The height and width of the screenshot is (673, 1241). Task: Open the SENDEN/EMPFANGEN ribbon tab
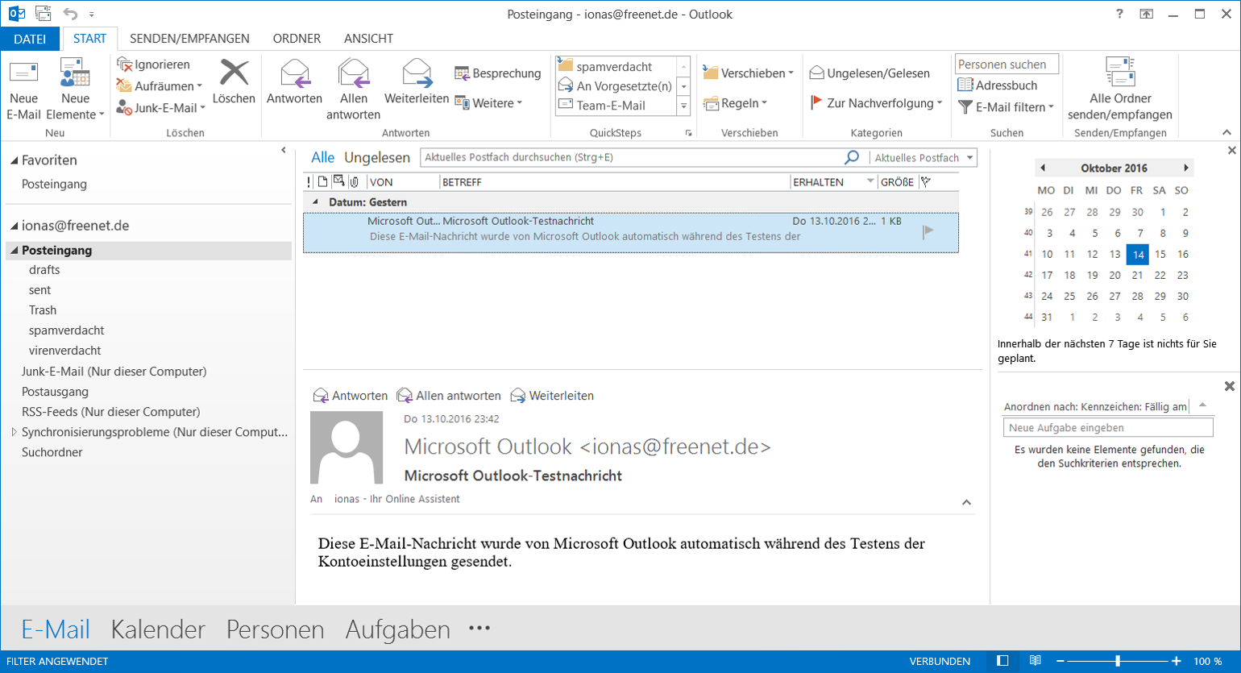pos(189,39)
